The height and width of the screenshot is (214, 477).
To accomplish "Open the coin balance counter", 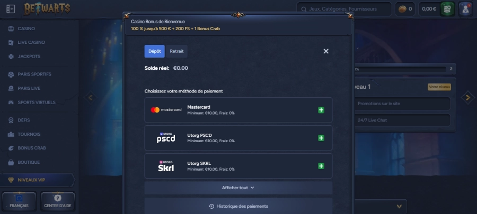I will (x=405, y=9).
